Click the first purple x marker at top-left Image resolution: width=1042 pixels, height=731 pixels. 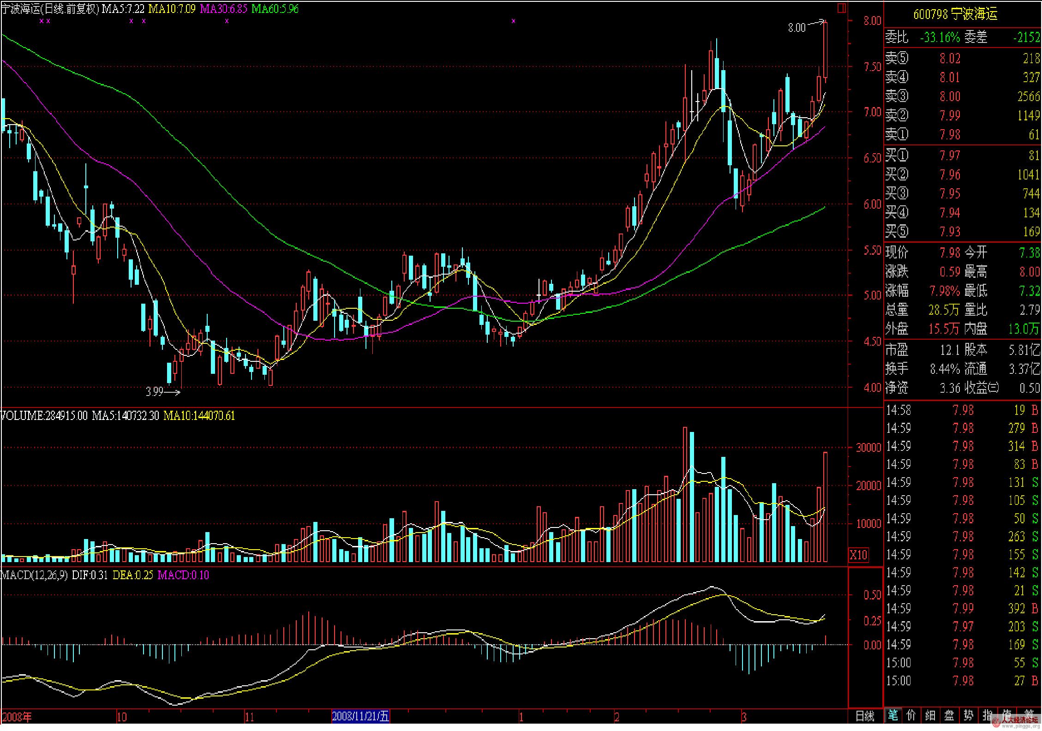coord(42,21)
